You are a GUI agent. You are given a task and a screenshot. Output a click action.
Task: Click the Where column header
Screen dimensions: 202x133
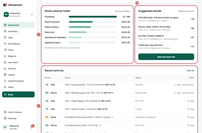[x=138, y=78]
